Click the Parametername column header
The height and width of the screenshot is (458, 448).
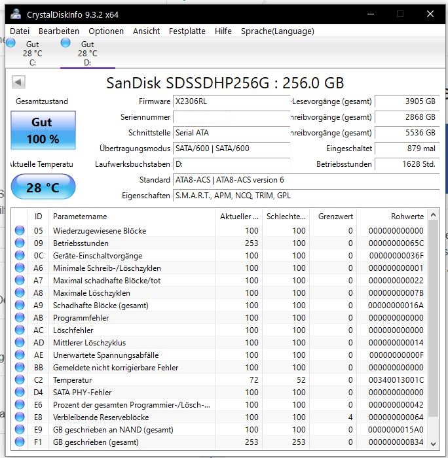click(x=132, y=217)
